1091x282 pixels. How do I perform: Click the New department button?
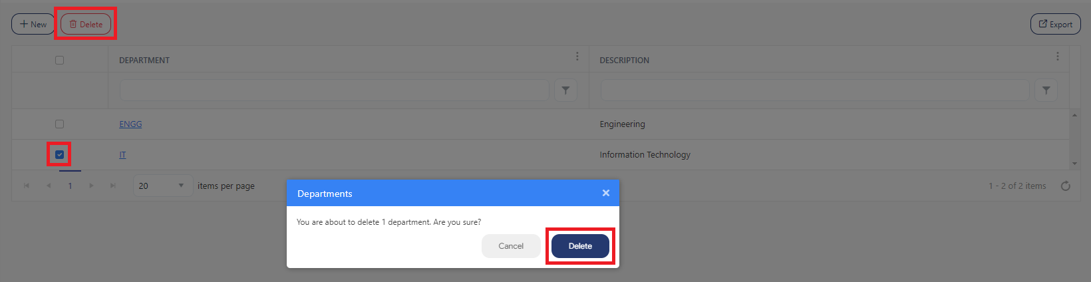click(33, 25)
